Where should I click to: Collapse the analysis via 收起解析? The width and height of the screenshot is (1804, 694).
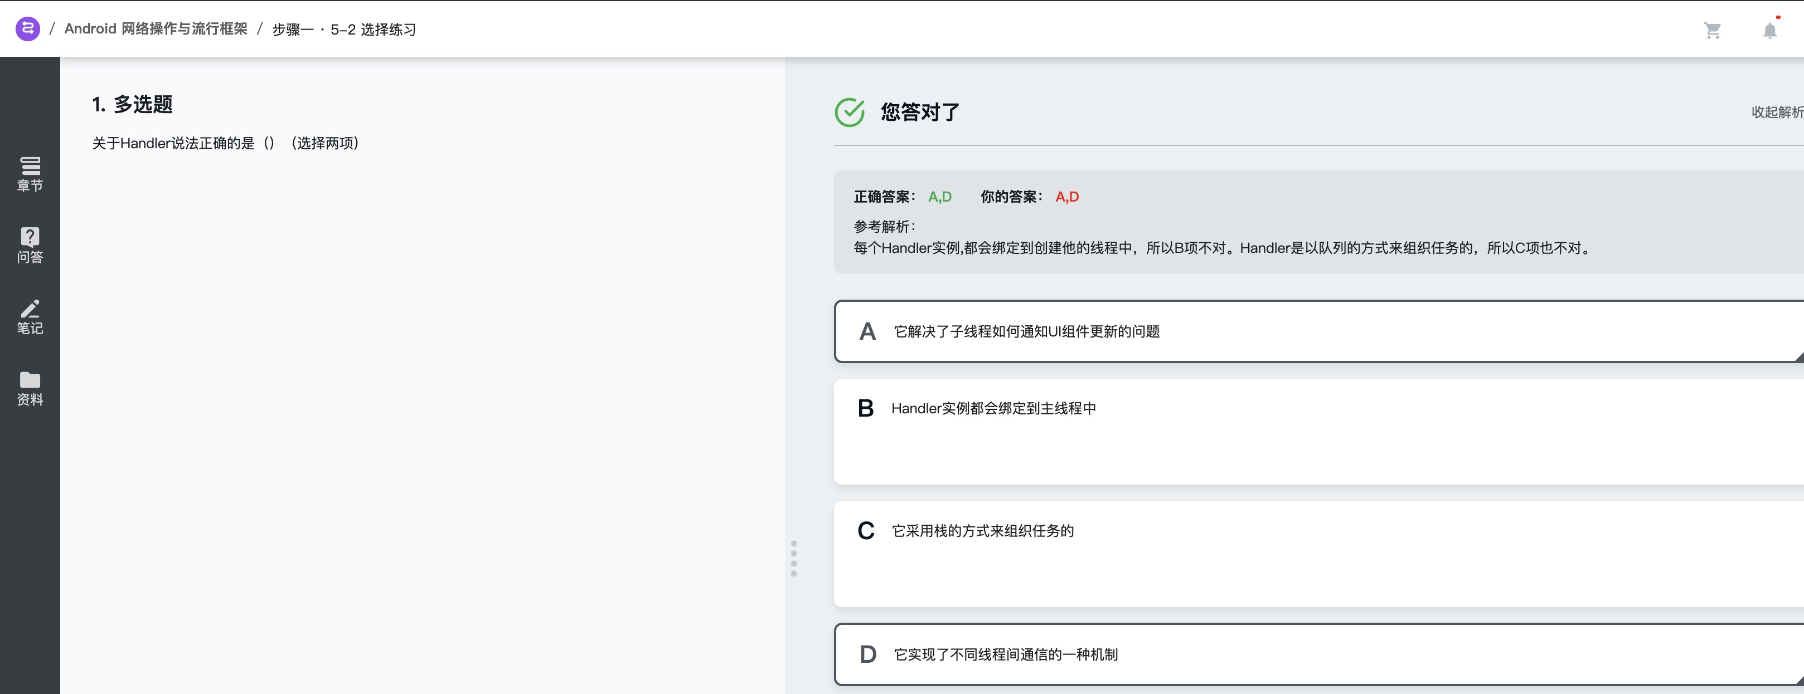tap(1777, 112)
